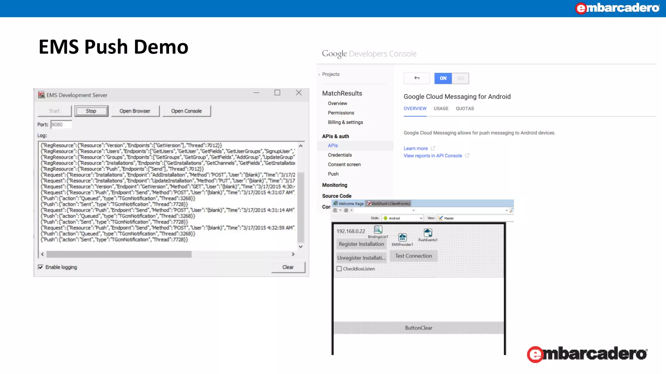Viewport: 666px width, 374px height.
Task: Open Push under APIs & auth
Action: tap(333, 174)
